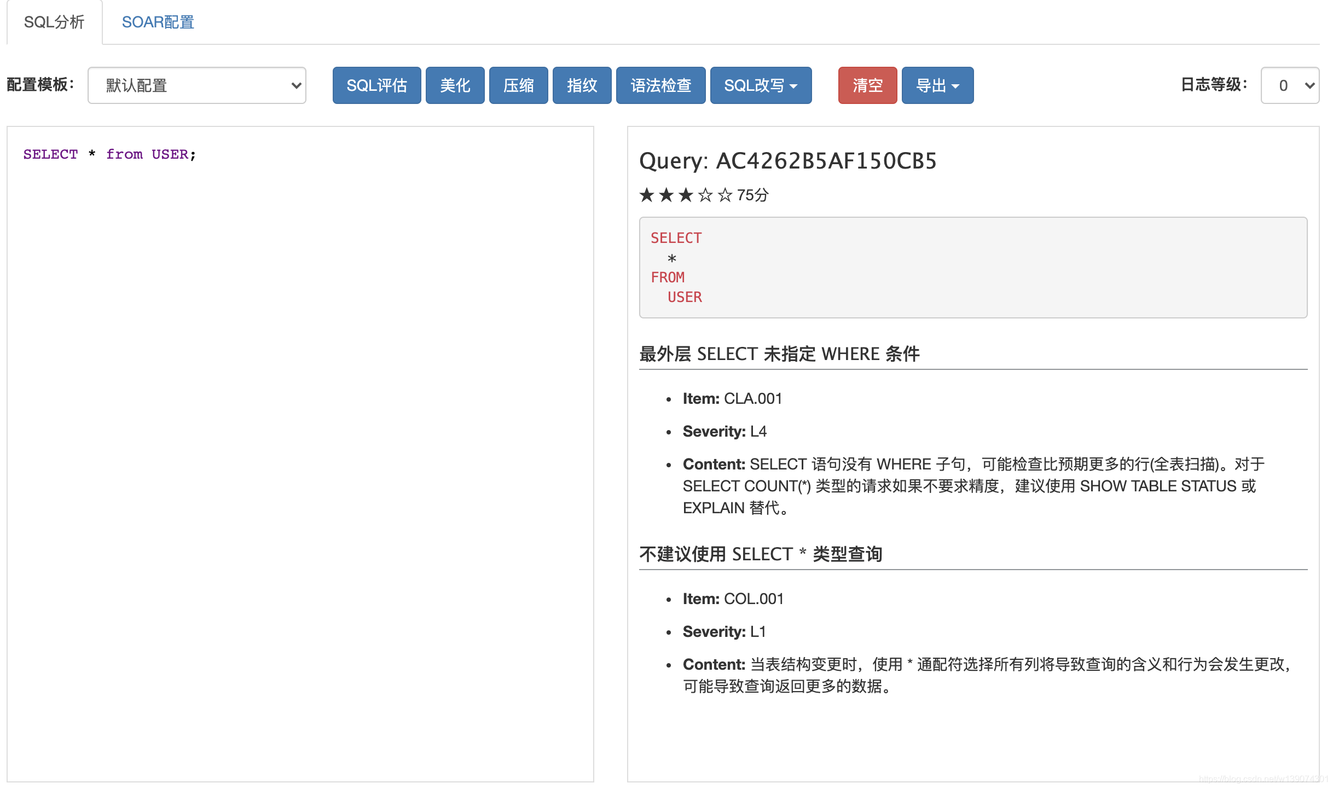Click the 指纹 fingerprint button
Screen dimensions: 1333x789
(582, 85)
